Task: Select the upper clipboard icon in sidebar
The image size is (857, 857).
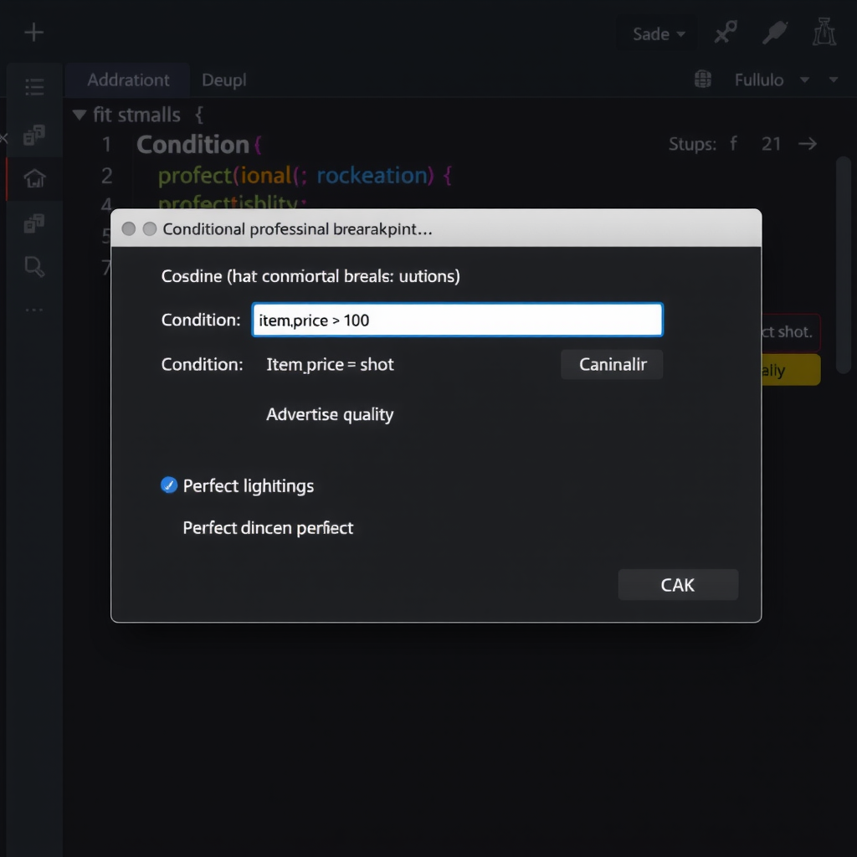Action: click(34, 134)
